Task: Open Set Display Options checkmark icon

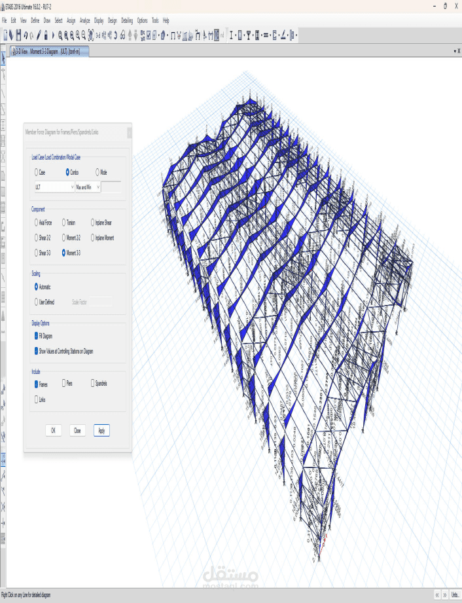Action: coord(149,35)
